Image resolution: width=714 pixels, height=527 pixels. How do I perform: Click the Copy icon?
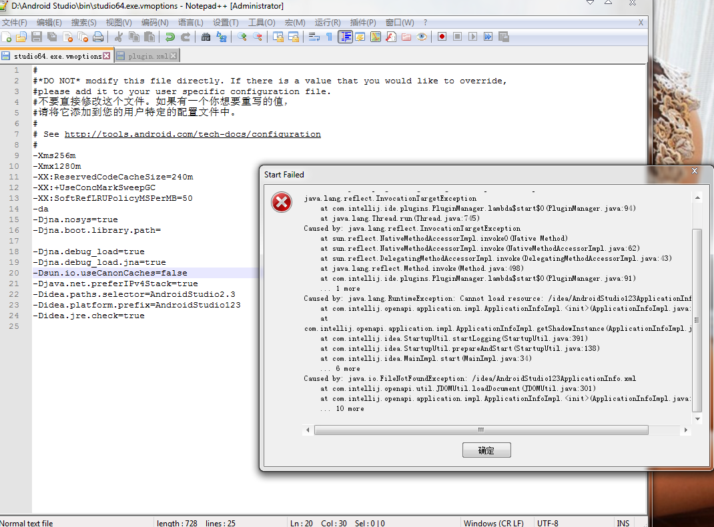[134, 37]
